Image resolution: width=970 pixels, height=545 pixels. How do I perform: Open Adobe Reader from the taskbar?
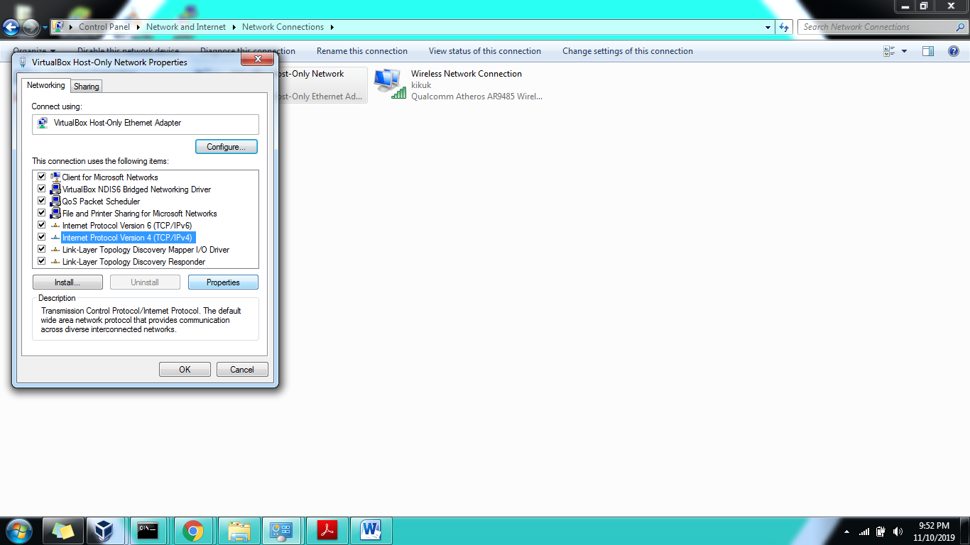pos(327,531)
